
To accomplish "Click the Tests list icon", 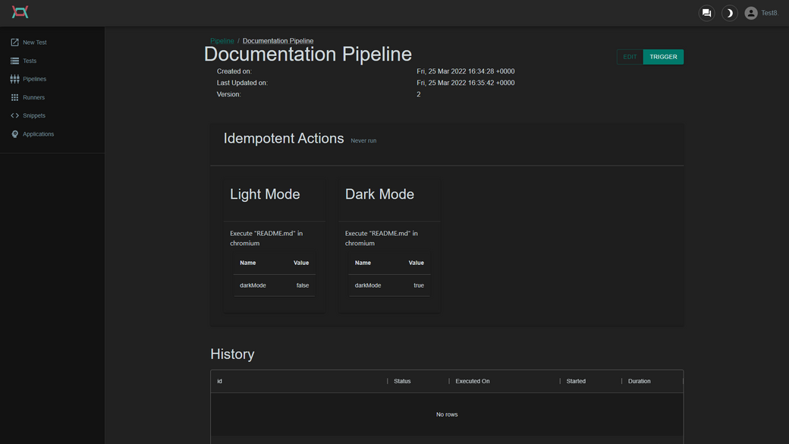I will [x=14, y=61].
